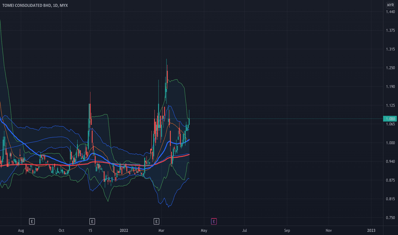Click the 1.000 price axis label
This screenshot has height=235, width=398.
[390, 143]
